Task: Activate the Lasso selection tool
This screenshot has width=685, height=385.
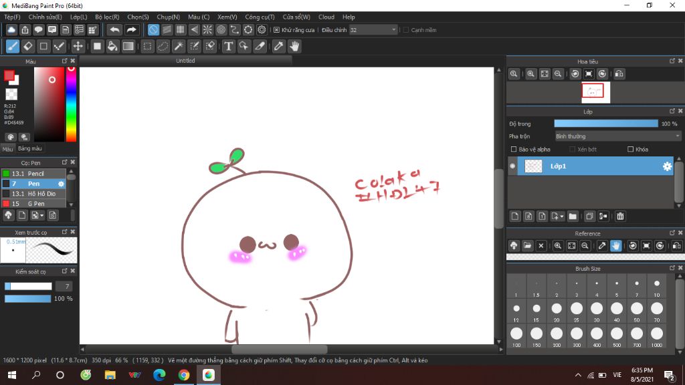Action: click(x=163, y=46)
